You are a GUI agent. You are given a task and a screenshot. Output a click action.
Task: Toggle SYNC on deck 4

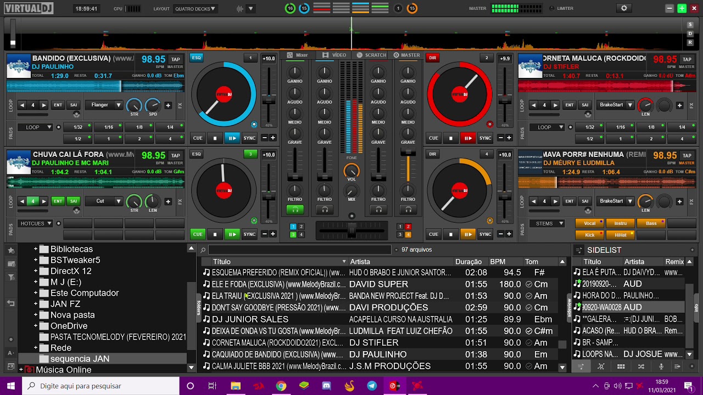click(486, 234)
